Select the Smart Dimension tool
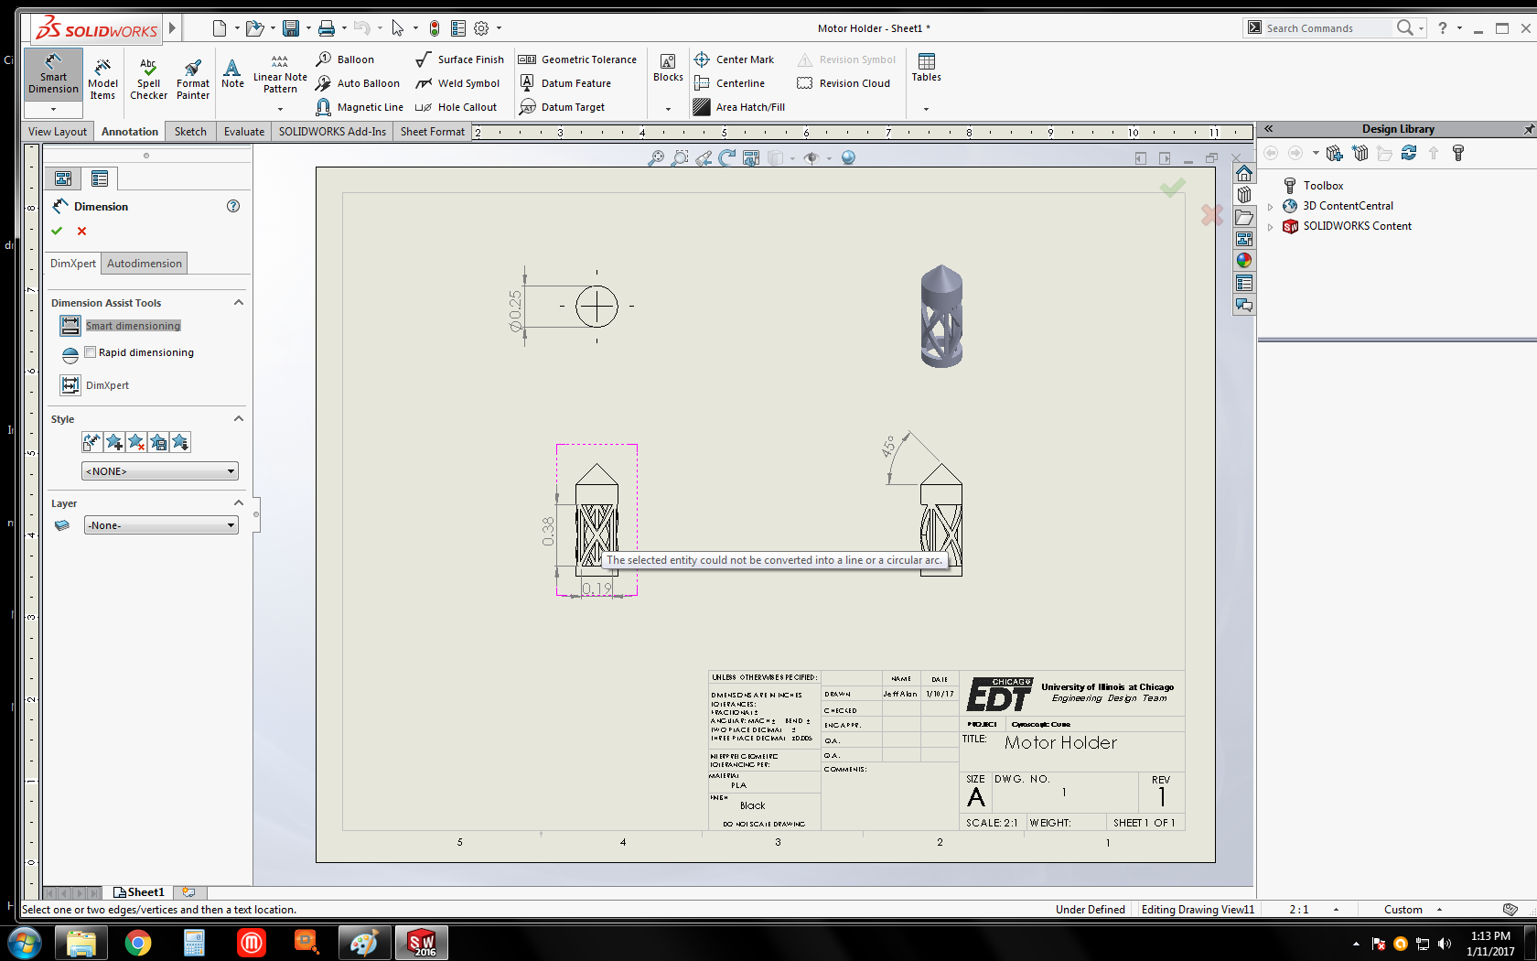Viewport: 1537px width, 961px height. 52,78
